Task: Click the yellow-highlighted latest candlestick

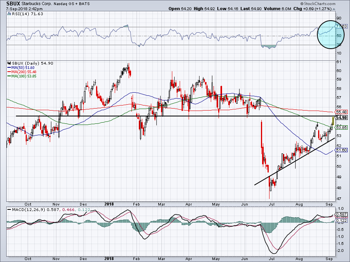Action: [x=333, y=121]
